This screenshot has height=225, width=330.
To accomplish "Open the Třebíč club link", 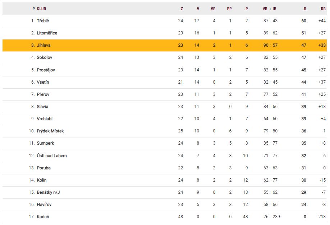I will point(43,21).
